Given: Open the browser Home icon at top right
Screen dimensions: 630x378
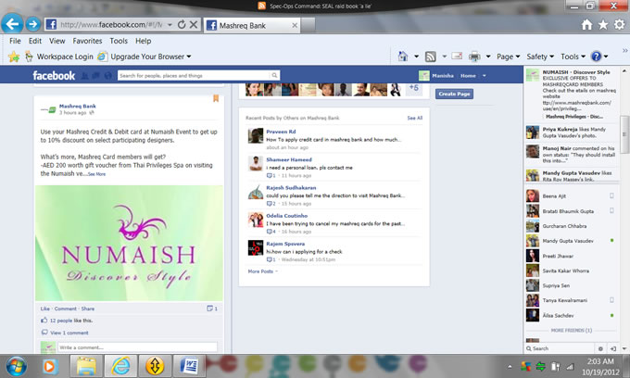Looking at the screenshot, I should [x=586, y=25].
